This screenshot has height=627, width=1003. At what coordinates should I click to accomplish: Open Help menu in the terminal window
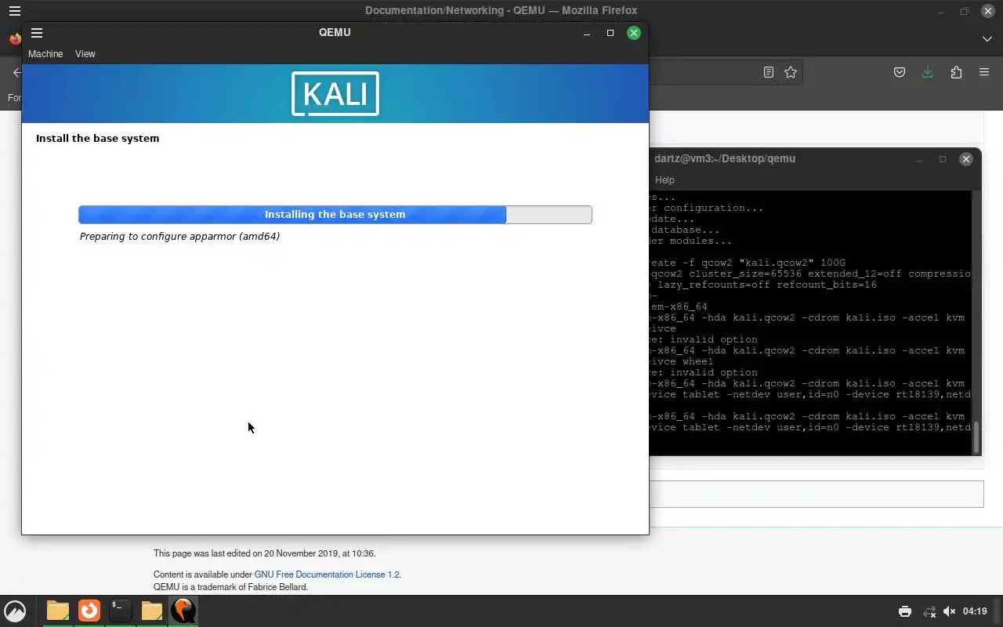[664, 180]
